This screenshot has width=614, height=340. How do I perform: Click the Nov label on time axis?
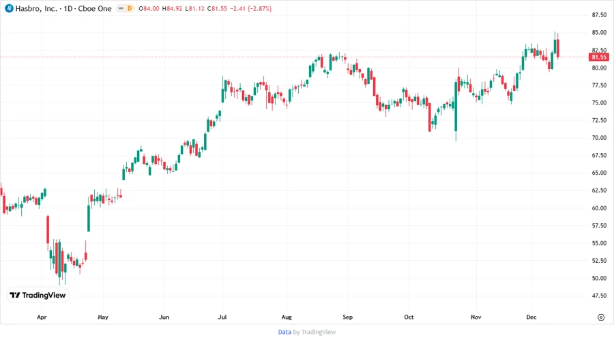476,317
